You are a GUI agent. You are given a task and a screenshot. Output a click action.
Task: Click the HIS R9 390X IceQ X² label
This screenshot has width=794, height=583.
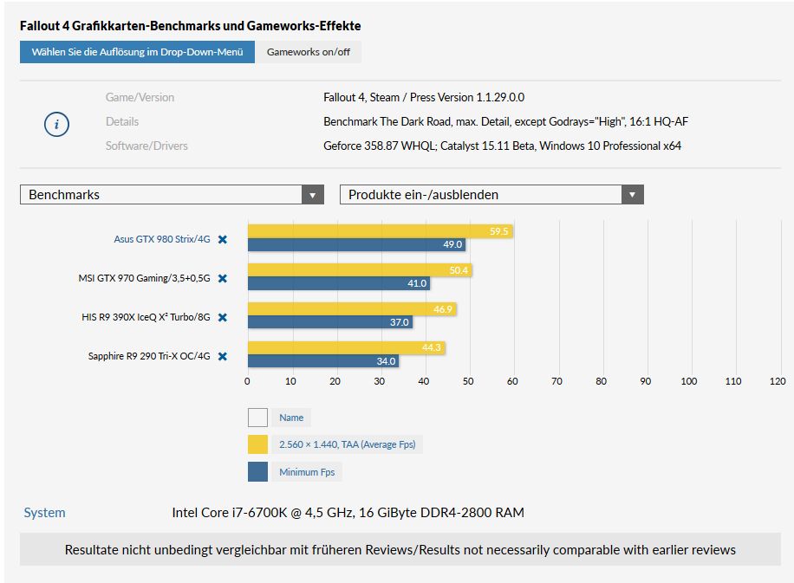click(x=146, y=317)
